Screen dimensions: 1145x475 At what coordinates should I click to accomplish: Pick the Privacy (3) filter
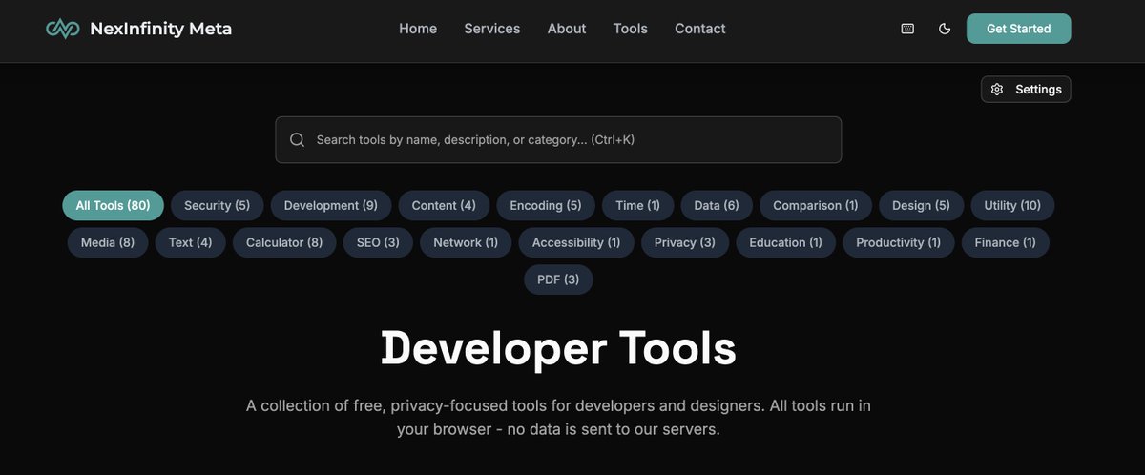point(685,242)
